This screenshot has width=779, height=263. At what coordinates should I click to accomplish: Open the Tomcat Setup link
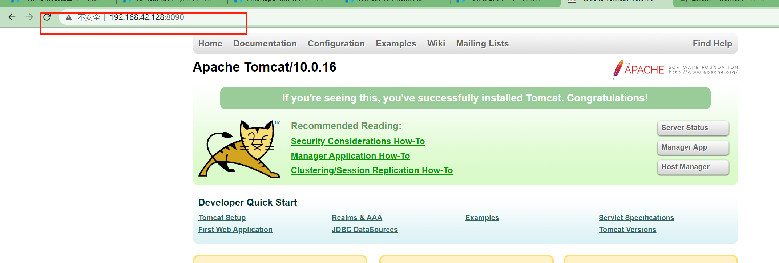[x=222, y=218]
